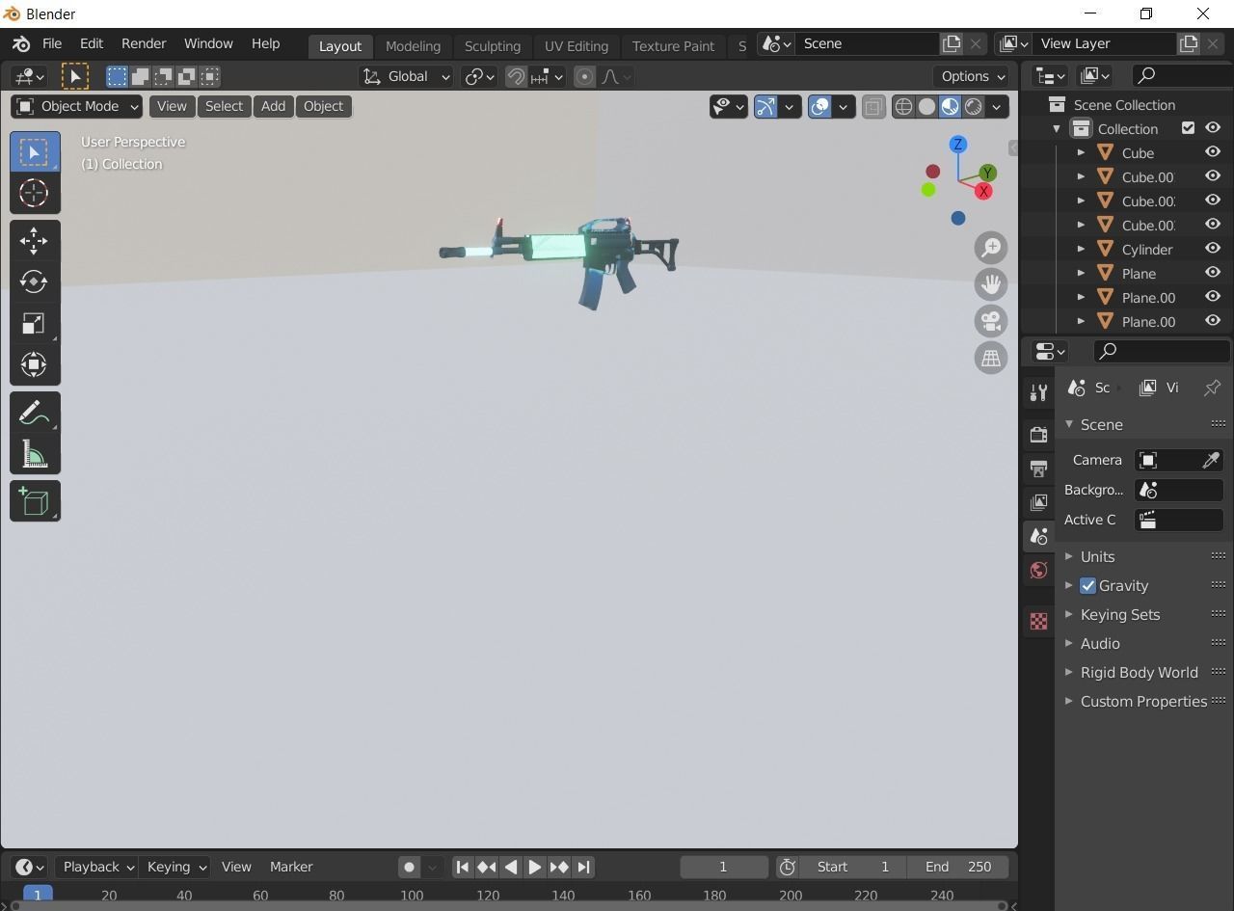Select the Annotate tool

pos(34,412)
